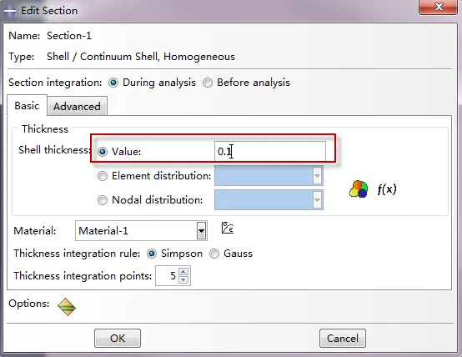462x357 pixels.
Task: Expand the Material-1 dropdown list
Action: tap(201, 231)
